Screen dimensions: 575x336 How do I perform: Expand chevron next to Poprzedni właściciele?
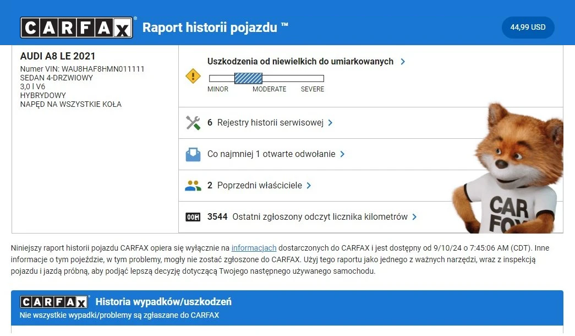[x=309, y=186]
